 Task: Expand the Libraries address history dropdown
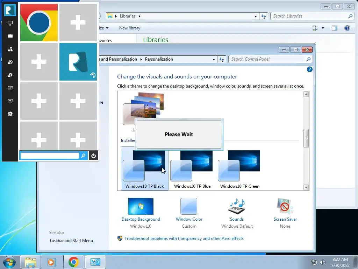coord(256,16)
